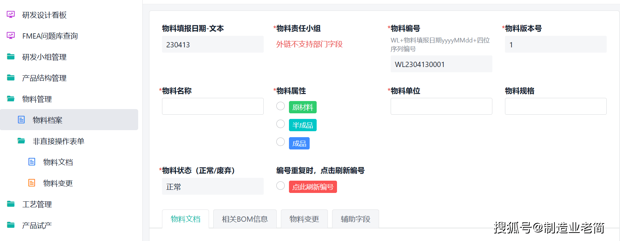Click the 物料变更 orange form icon

click(32, 183)
